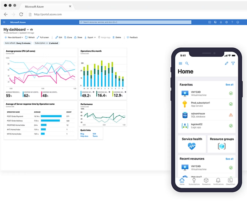Viewport: 247px width, 205px height.
Task: Tap Notifications tab in phone bottom bar
Action: pyautogui.click(x=218, y=181)
